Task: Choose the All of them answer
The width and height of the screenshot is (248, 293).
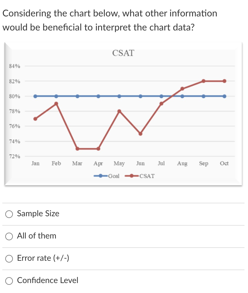Action: [9, 236]
